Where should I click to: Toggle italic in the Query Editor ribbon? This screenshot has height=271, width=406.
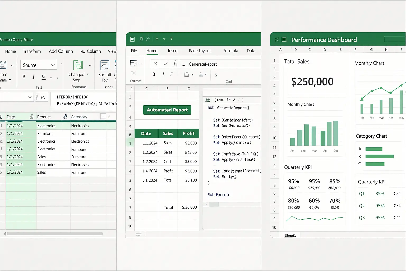[33, 77]
